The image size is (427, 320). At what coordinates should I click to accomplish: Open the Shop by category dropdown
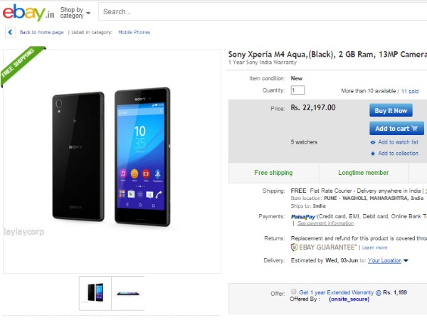coord(75,12)
